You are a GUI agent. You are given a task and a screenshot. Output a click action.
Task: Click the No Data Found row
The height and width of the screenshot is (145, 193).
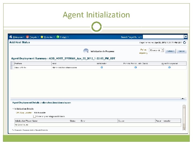(x=98, y=125)
